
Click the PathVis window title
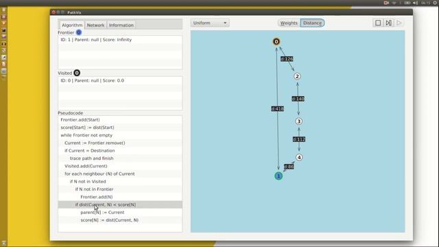pyautogui.click(x=74, y=12)
